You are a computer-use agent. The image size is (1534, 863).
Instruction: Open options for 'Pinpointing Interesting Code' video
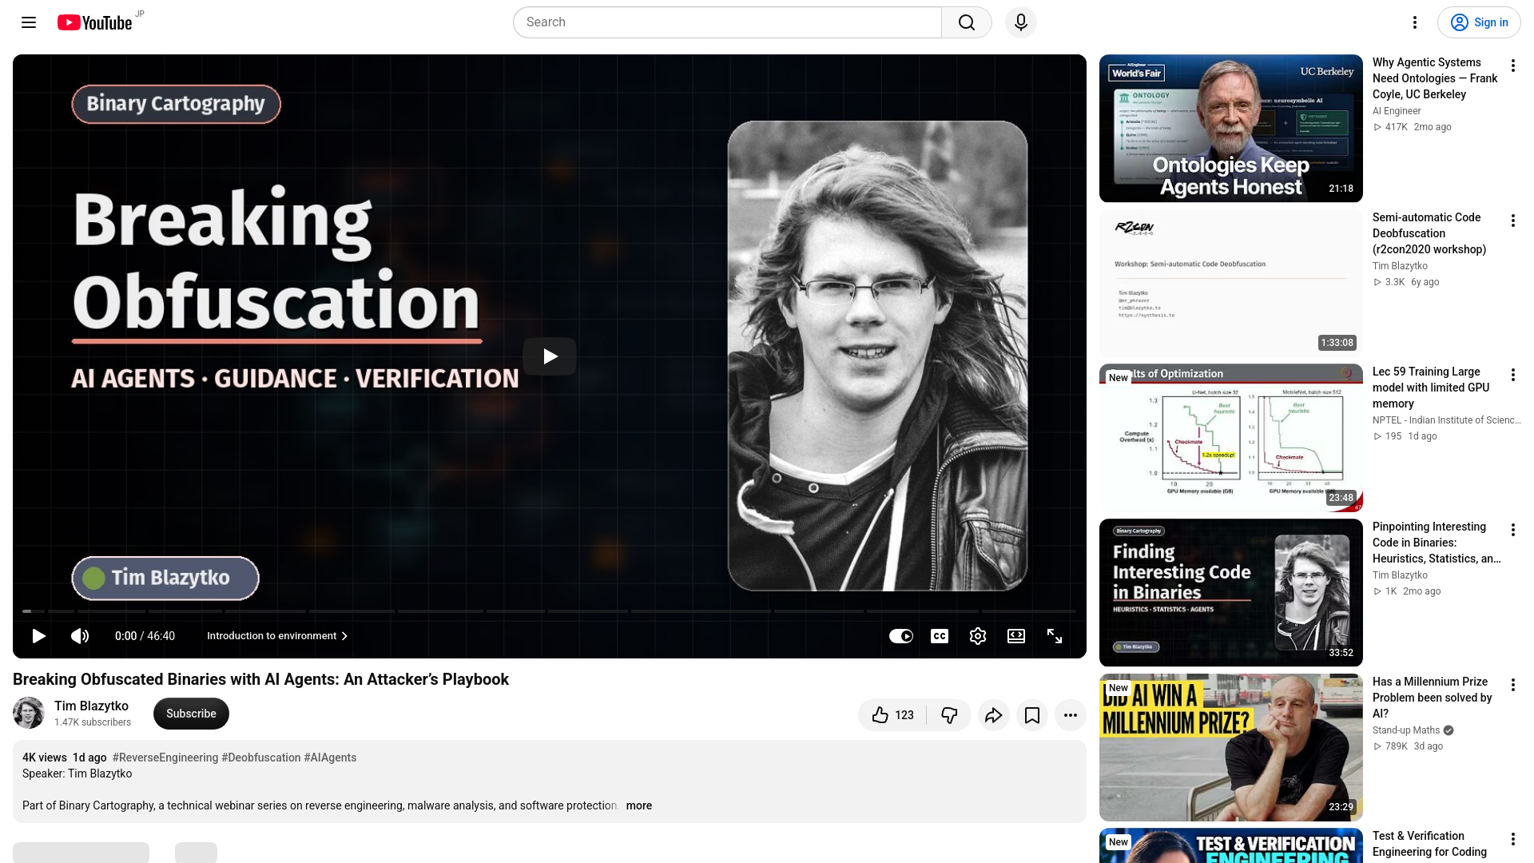click(1513, 530)
